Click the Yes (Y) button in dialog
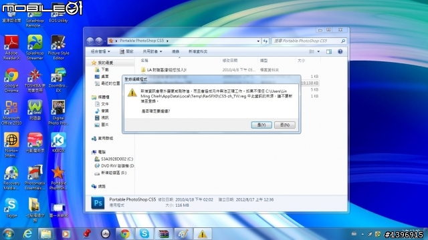Screen dimensions: 428x240 coord(261,125)
